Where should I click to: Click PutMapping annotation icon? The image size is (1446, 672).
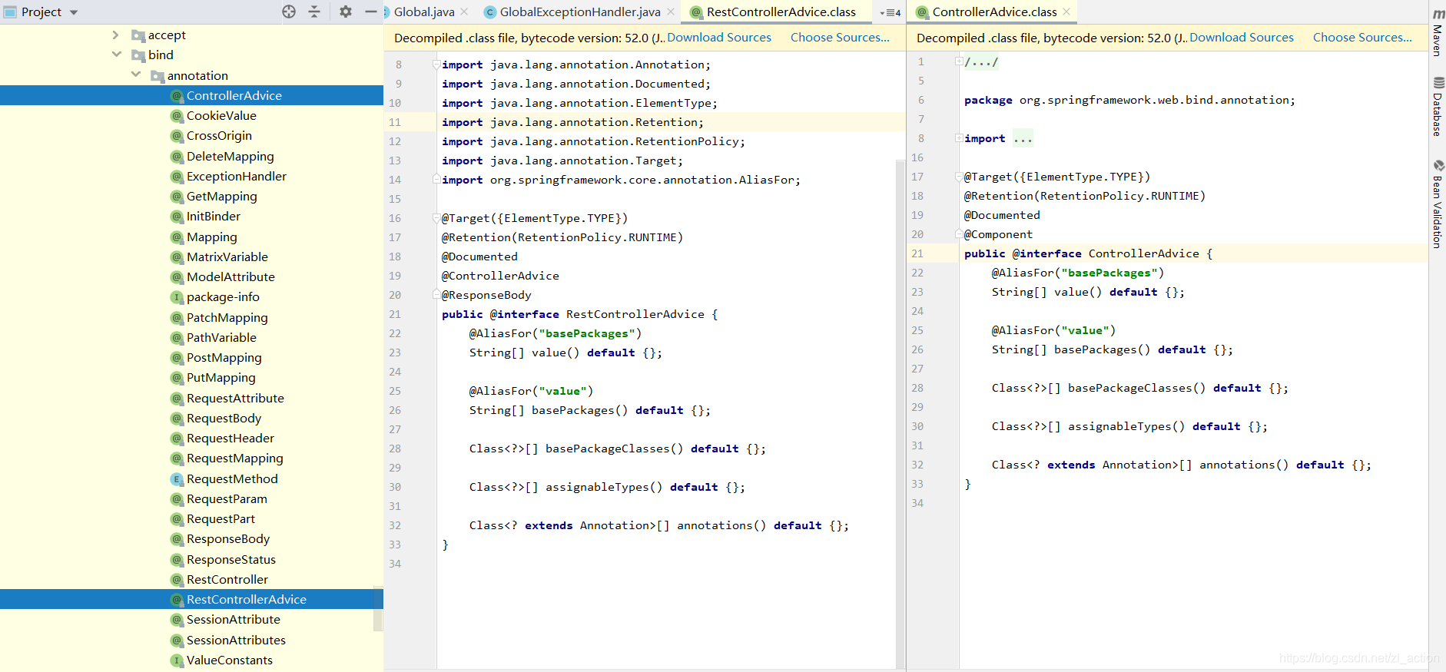click(x=177, y=378)
